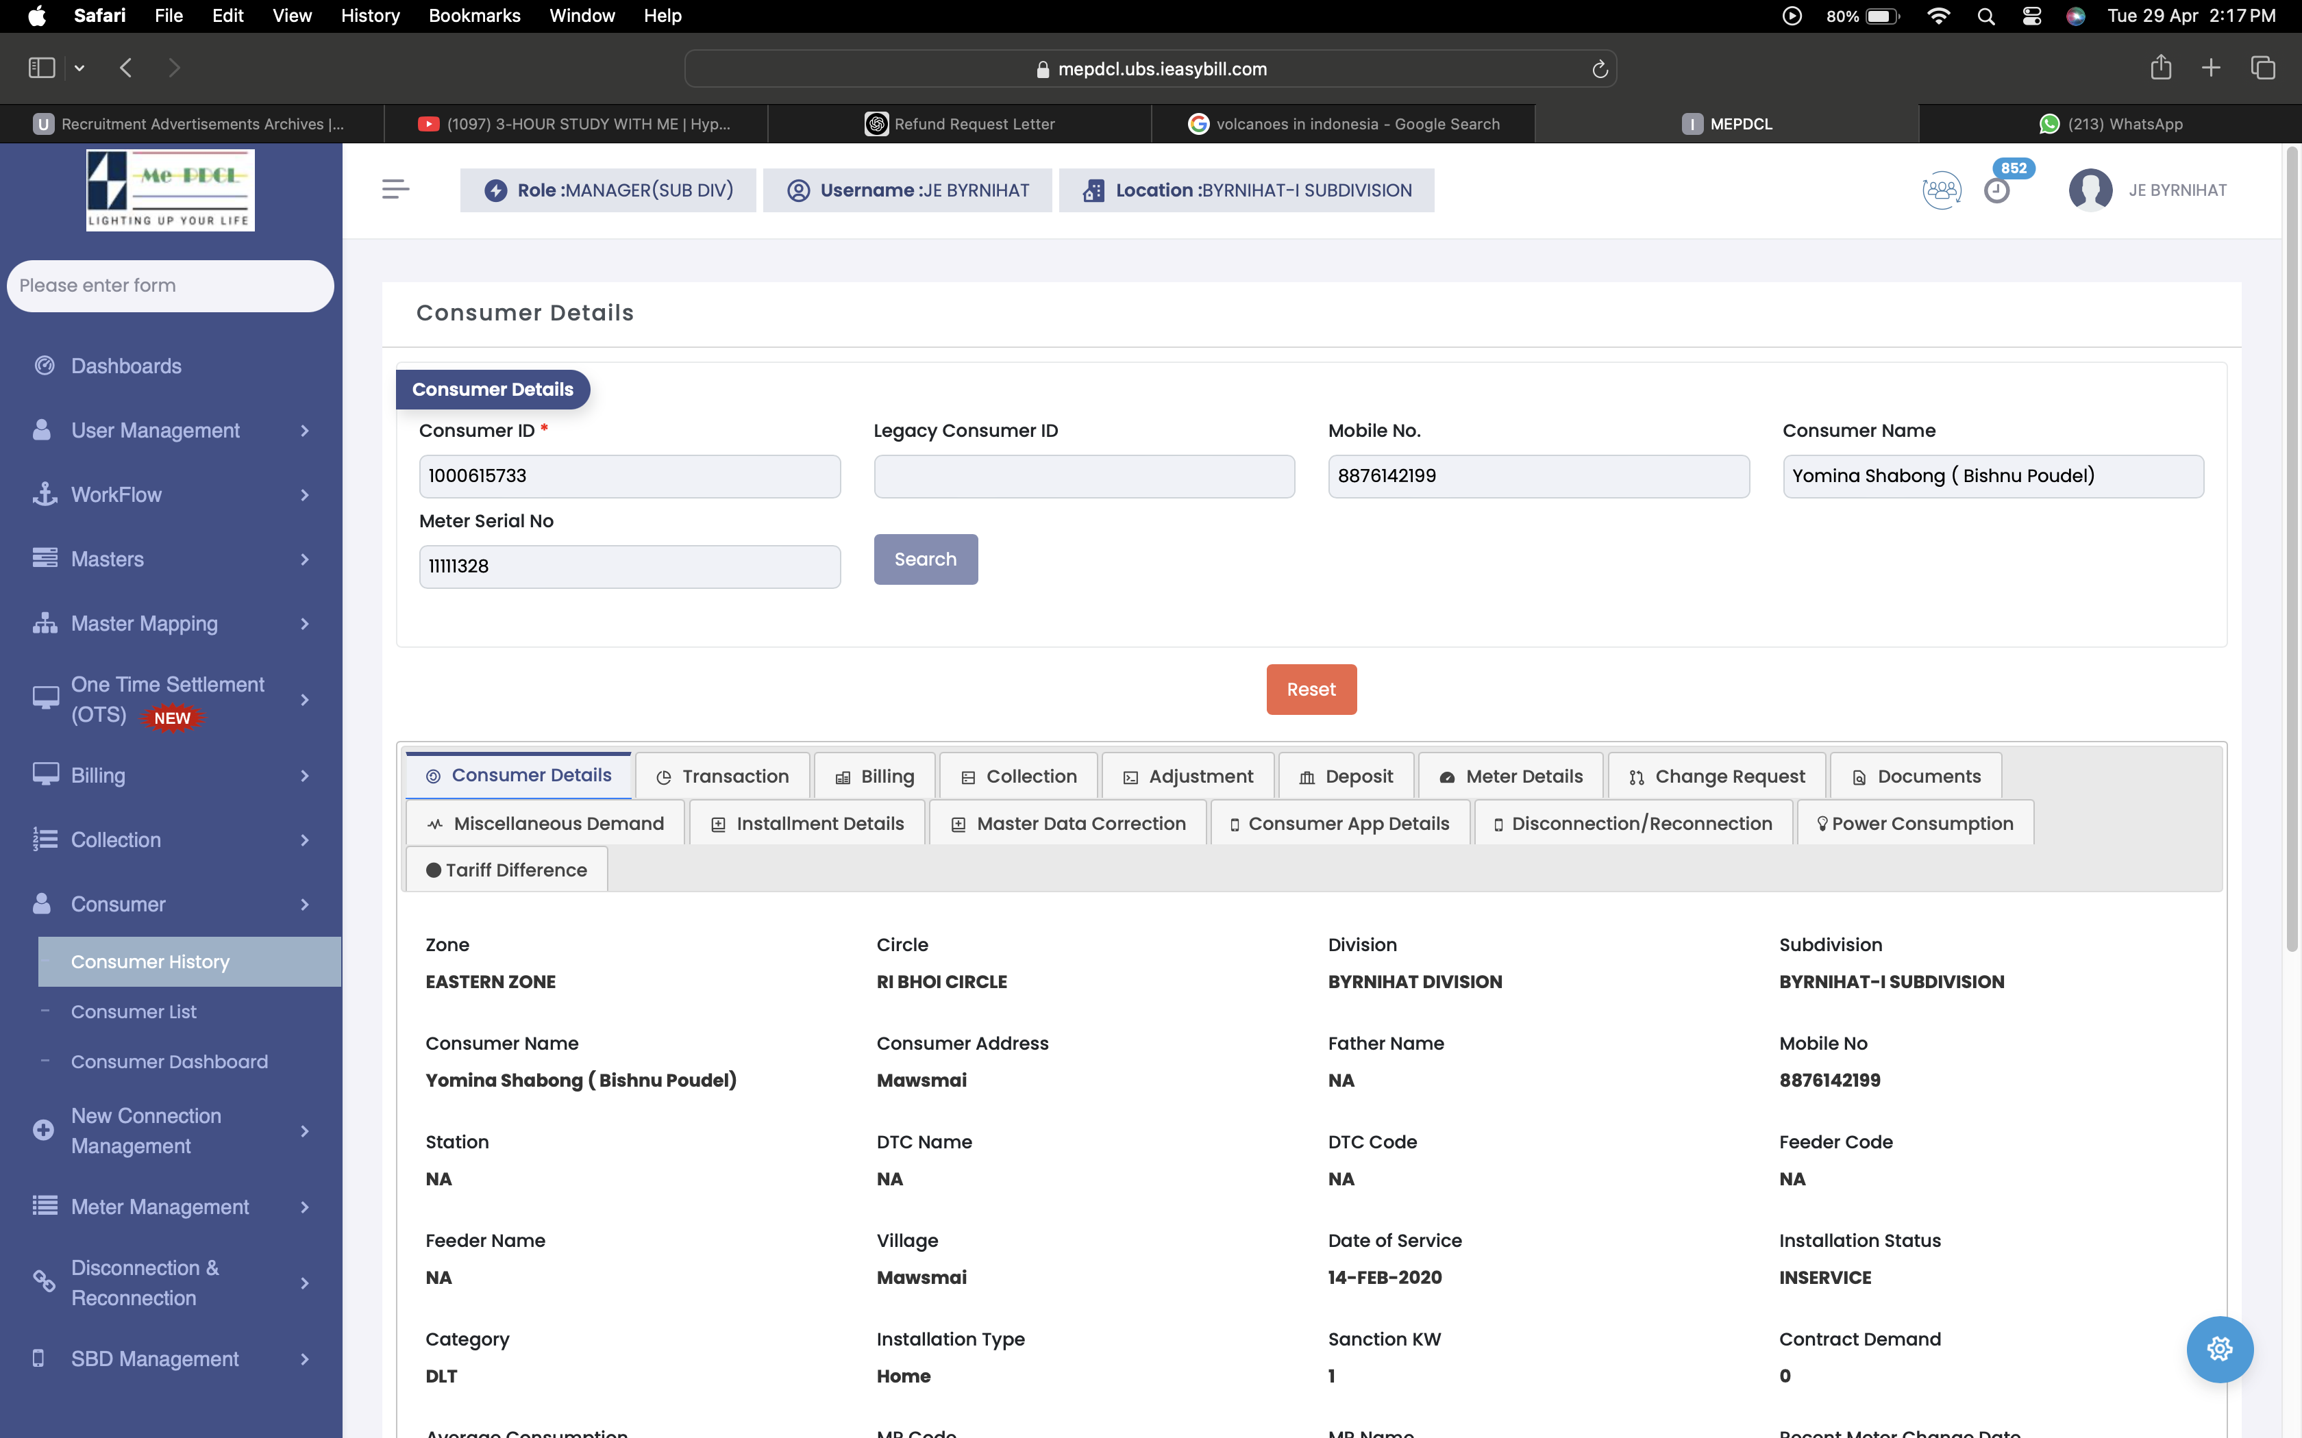Image resolution: width=2302 pixels, height=1438 pixels.
Task: Open the floating settings gear button
Action: [2219, 1348]
